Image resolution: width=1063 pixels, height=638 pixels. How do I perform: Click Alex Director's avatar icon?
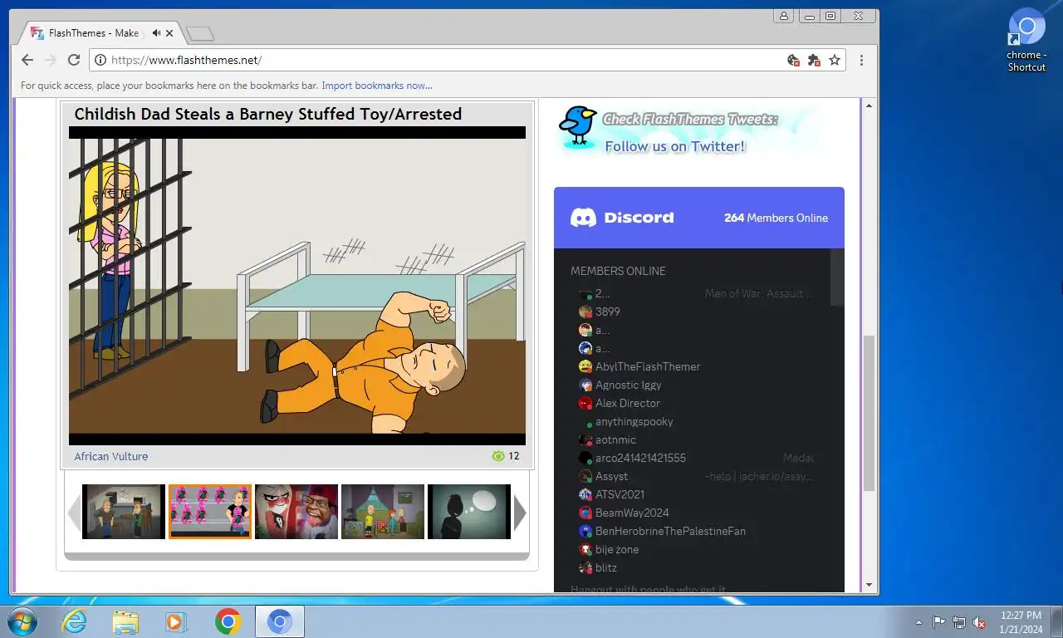(x=585, y=403)
